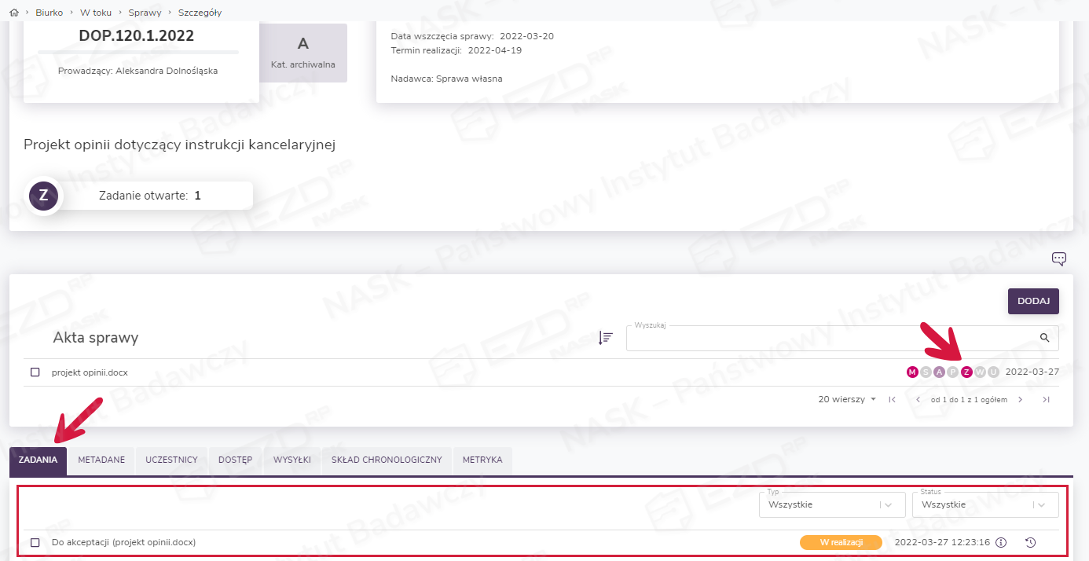Expand the Status filter dropdown
1089x561 pixels.
pos(984,505)
